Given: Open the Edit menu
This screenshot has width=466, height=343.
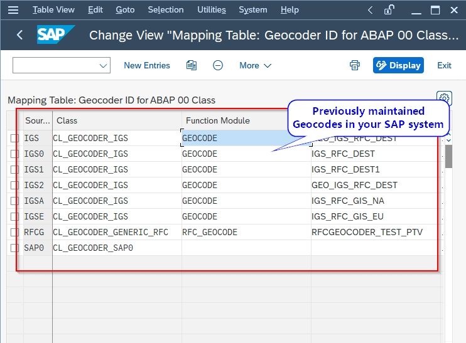Looking at the screenshot, I should pyautogui.click(x=95, y=10).
